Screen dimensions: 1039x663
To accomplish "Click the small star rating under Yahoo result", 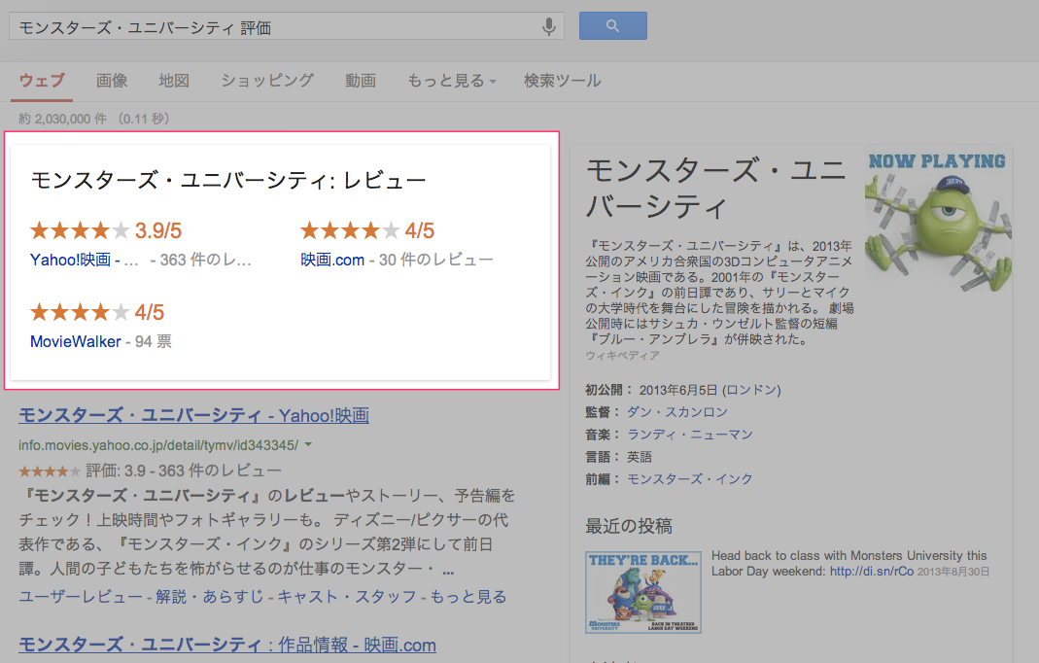I will [50, 471].
